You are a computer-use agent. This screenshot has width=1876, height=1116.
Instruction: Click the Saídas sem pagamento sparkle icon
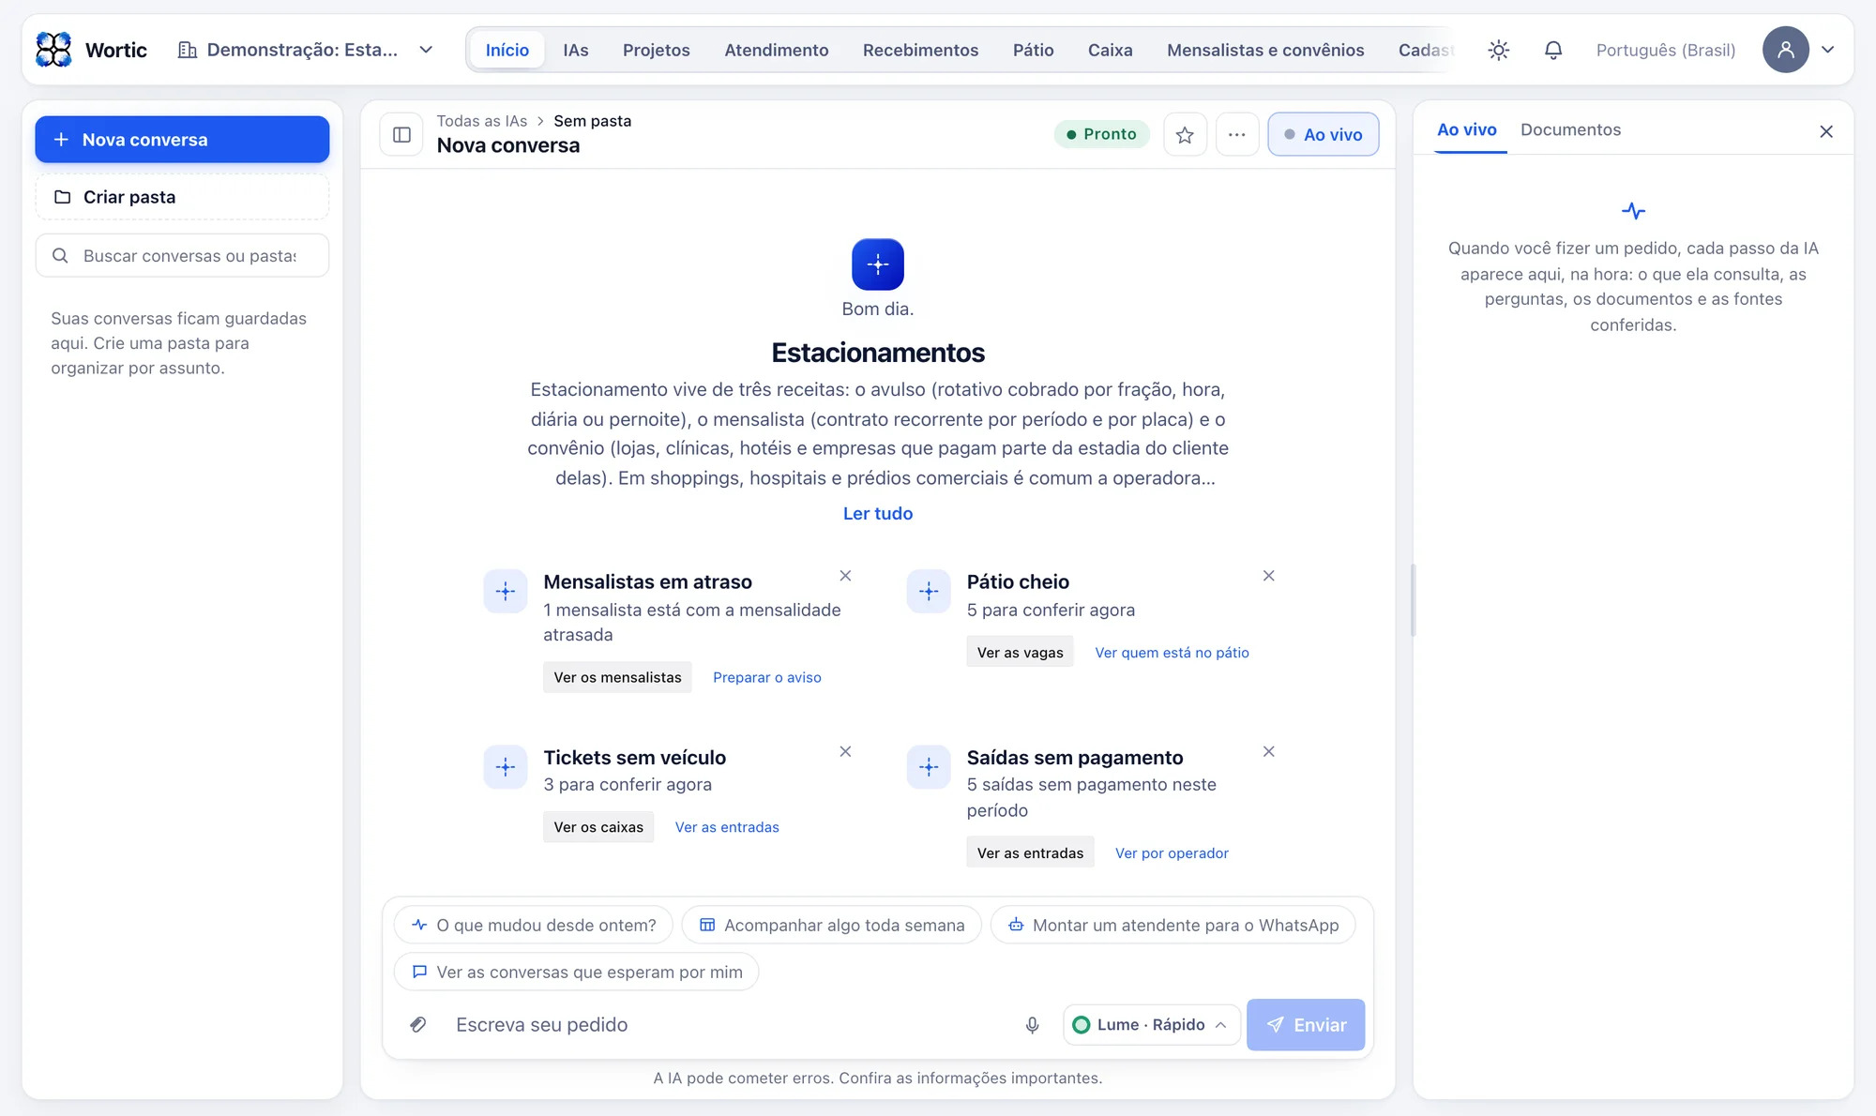tap(929, 767)
